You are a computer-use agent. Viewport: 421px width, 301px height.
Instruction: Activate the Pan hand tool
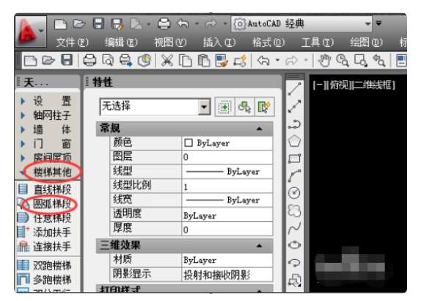pos(324,60)
